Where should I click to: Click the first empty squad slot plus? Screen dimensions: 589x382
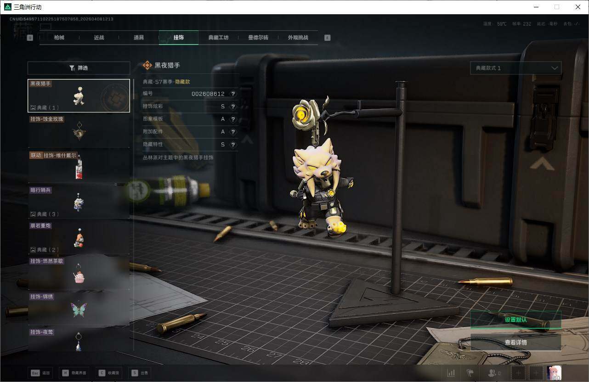(x=518, y=373)
